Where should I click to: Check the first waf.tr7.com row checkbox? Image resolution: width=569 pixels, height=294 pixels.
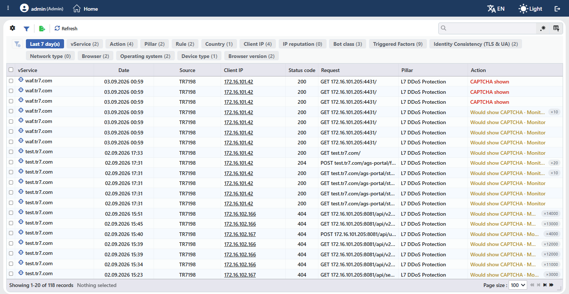click(11, 81)
